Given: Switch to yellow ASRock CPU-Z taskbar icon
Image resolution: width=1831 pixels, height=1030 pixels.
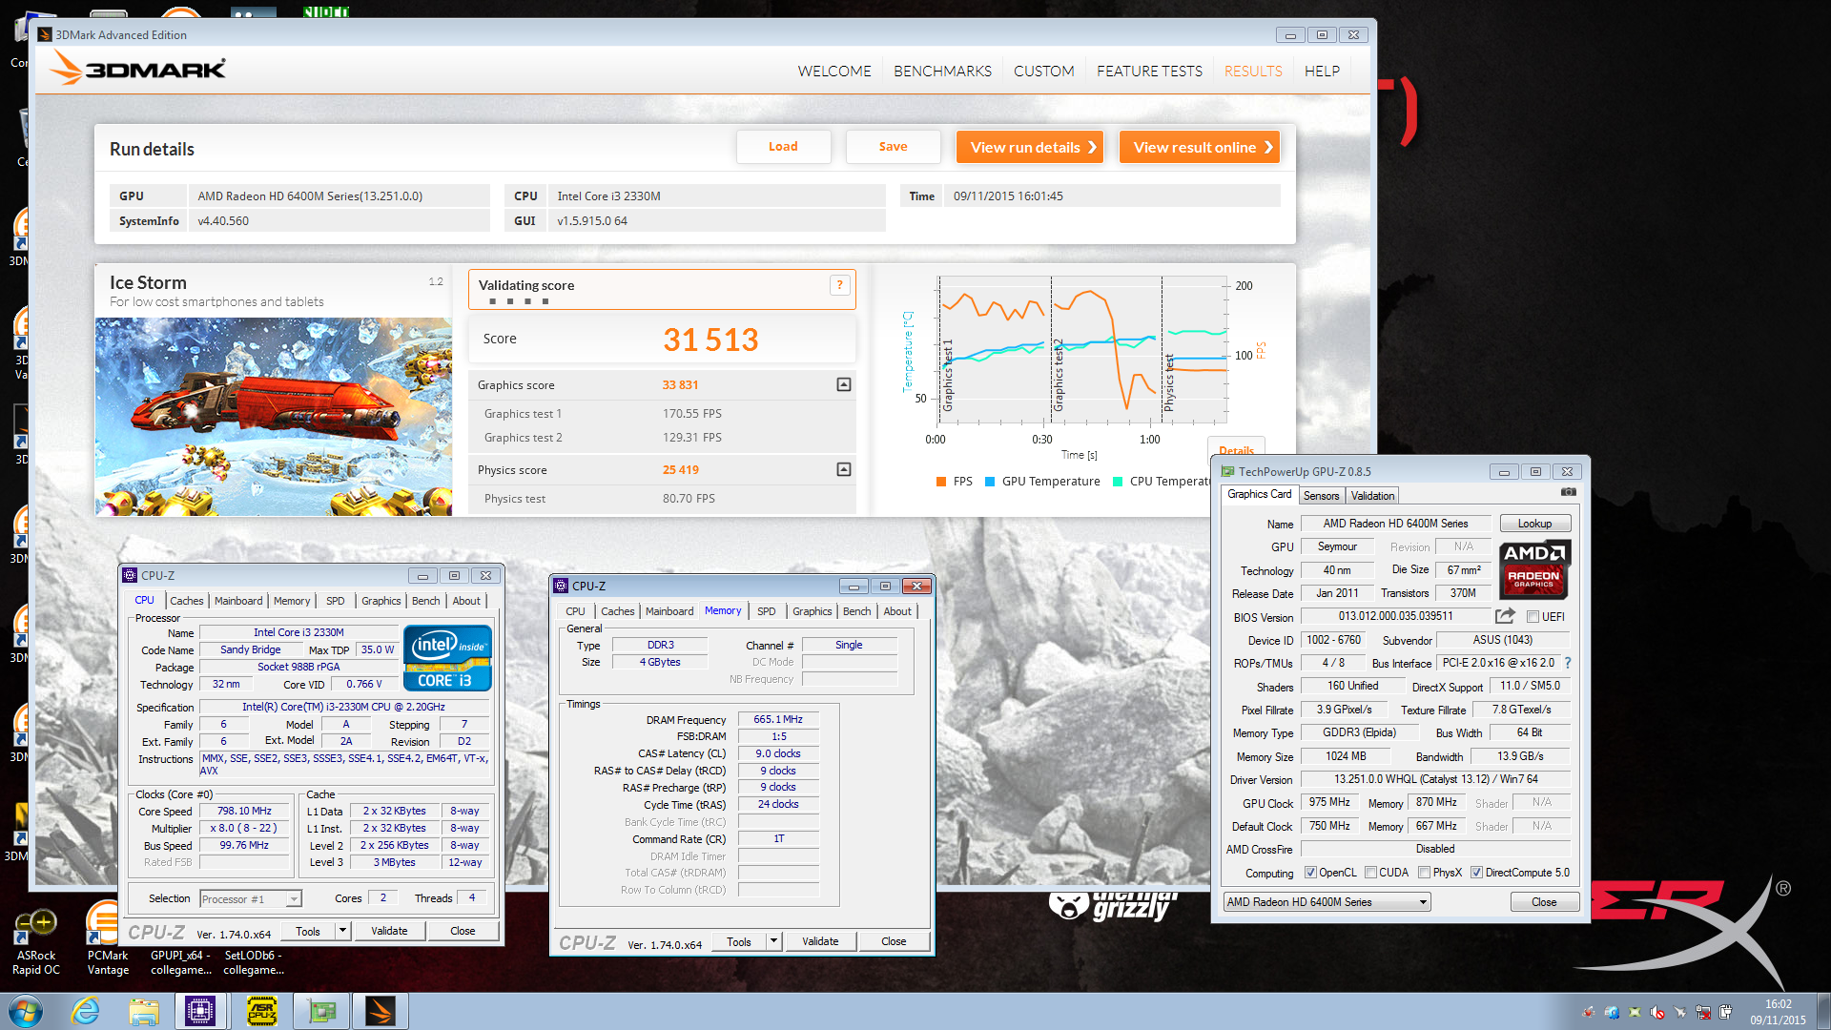Looking at the screenshot, I should 261,1011.
